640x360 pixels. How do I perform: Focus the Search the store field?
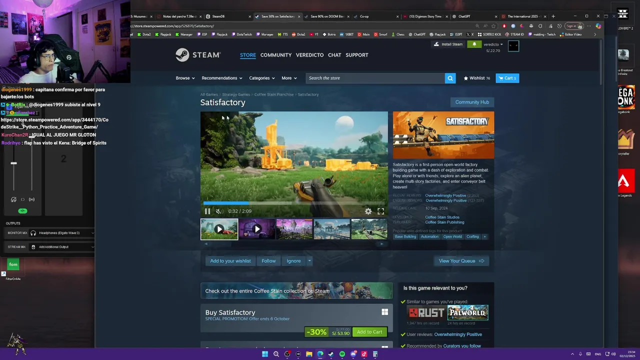click(375, 78)
